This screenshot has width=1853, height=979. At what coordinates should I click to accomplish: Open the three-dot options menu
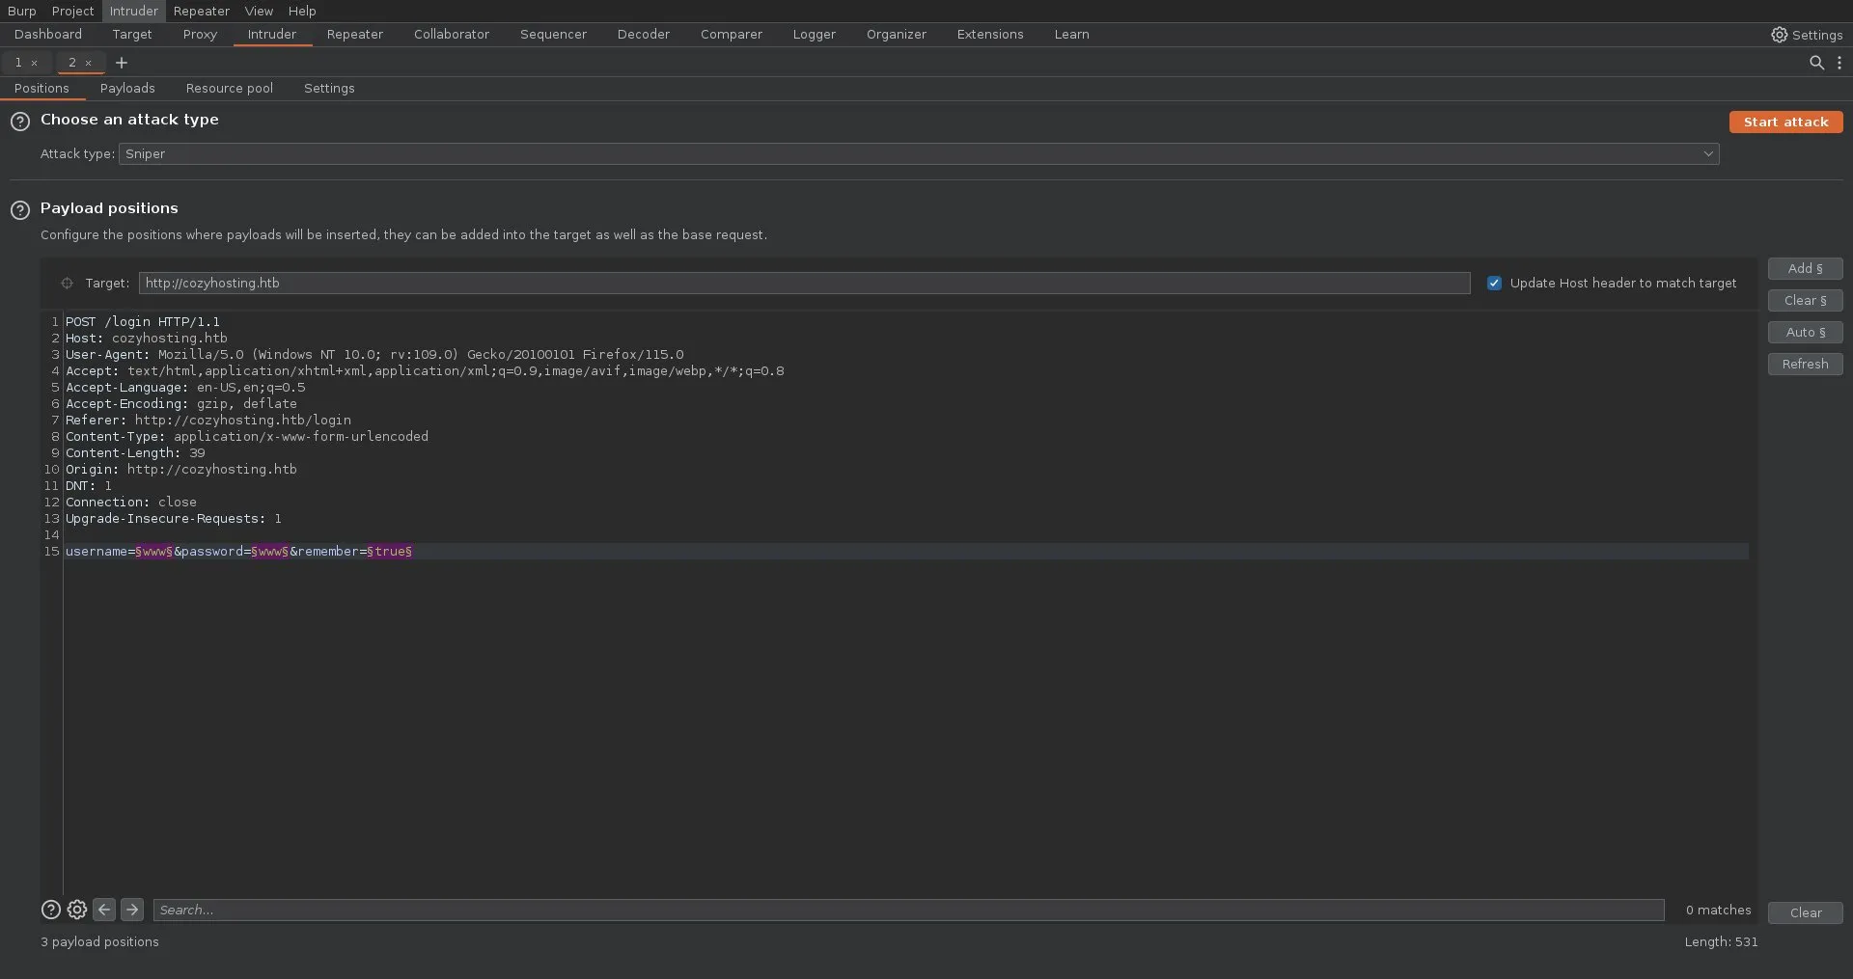1839,63
